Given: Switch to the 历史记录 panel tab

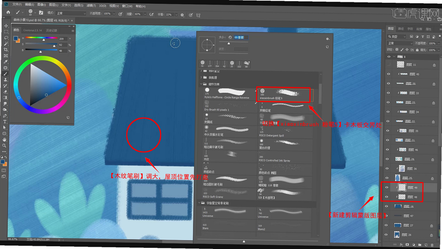Looking at the screenshot, I should pyautogui.click(x=51, y=30).
